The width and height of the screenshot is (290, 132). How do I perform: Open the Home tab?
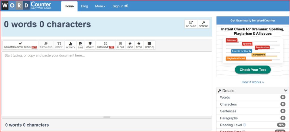coord(69,6)
